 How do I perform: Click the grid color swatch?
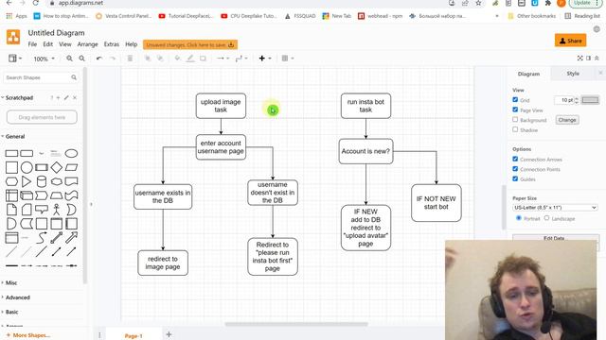pyautogui.click(x=590, y=100)
